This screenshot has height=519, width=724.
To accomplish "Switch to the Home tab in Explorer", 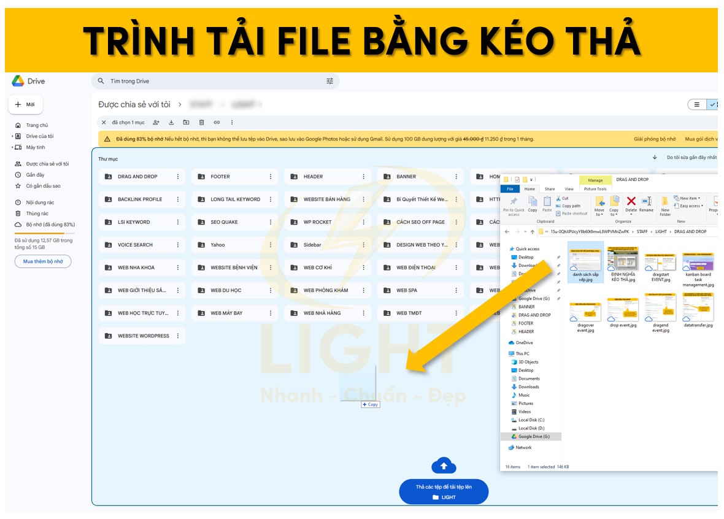I will [x=530, y=189].
